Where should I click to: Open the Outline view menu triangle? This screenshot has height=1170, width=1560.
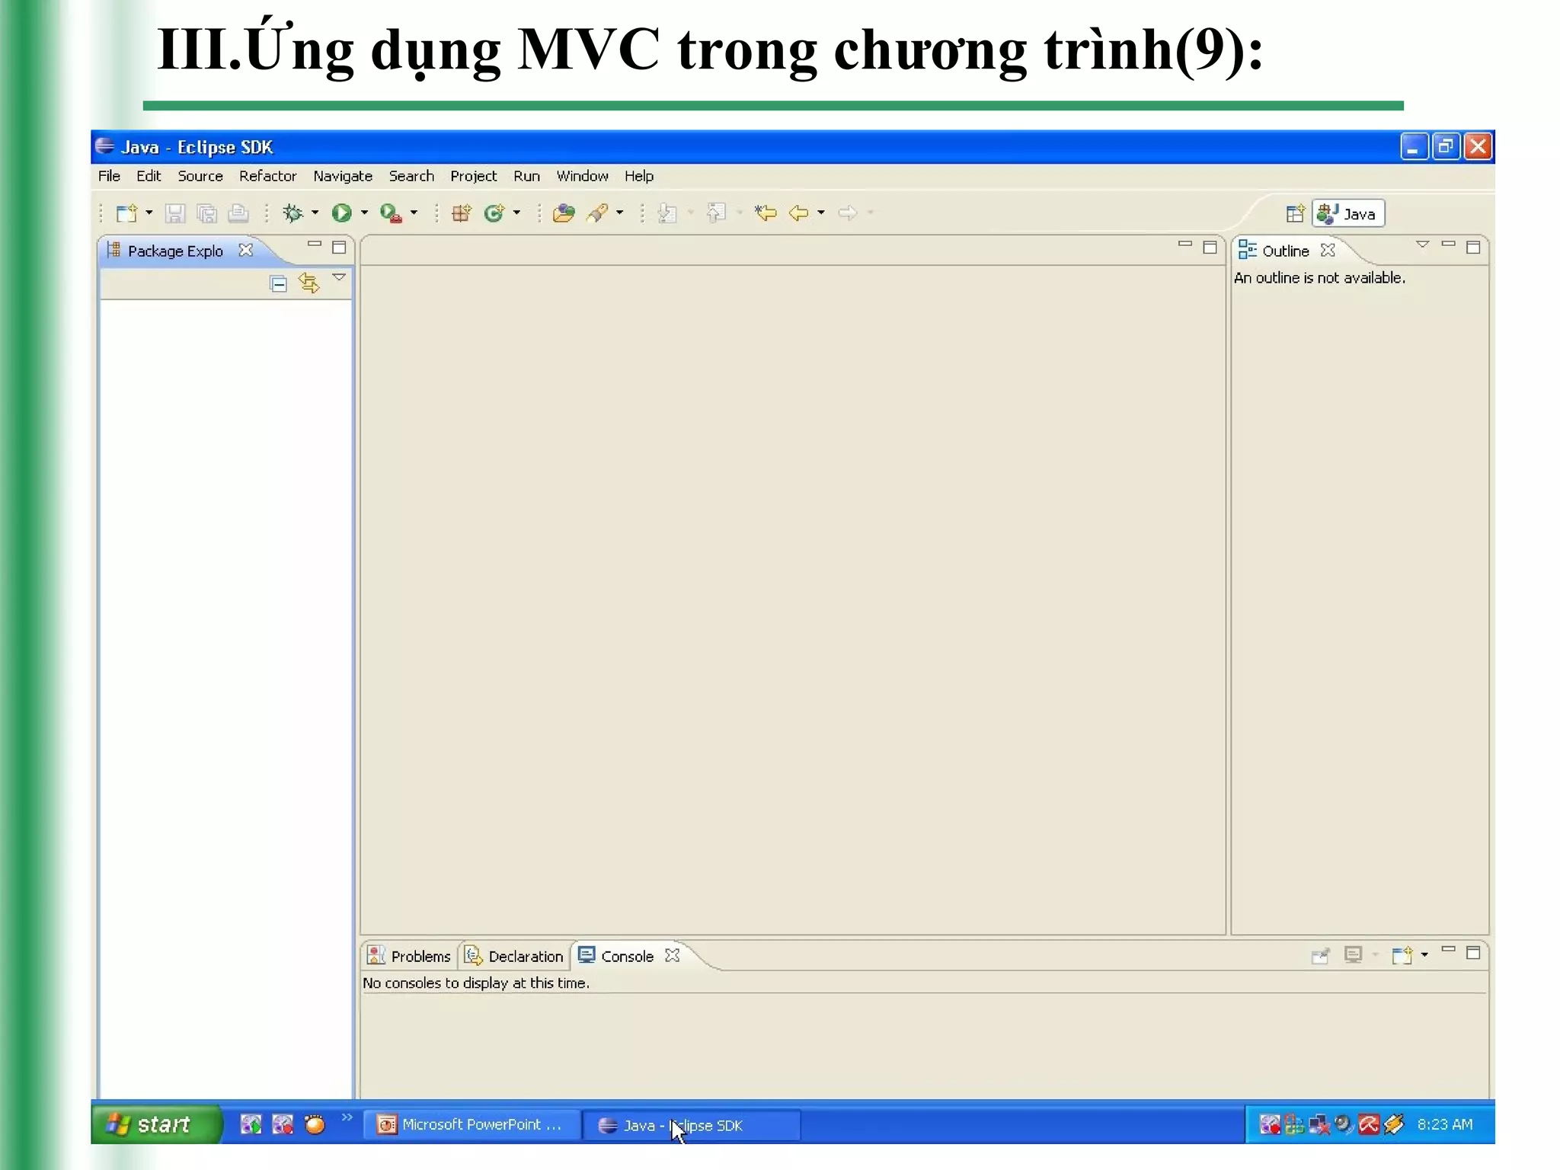click(1422, 245)
